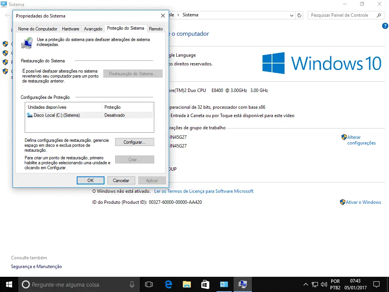Close the Propriedades do Sistema dialog
Screen dimensions: 389x292
click(x=163, y=16)
